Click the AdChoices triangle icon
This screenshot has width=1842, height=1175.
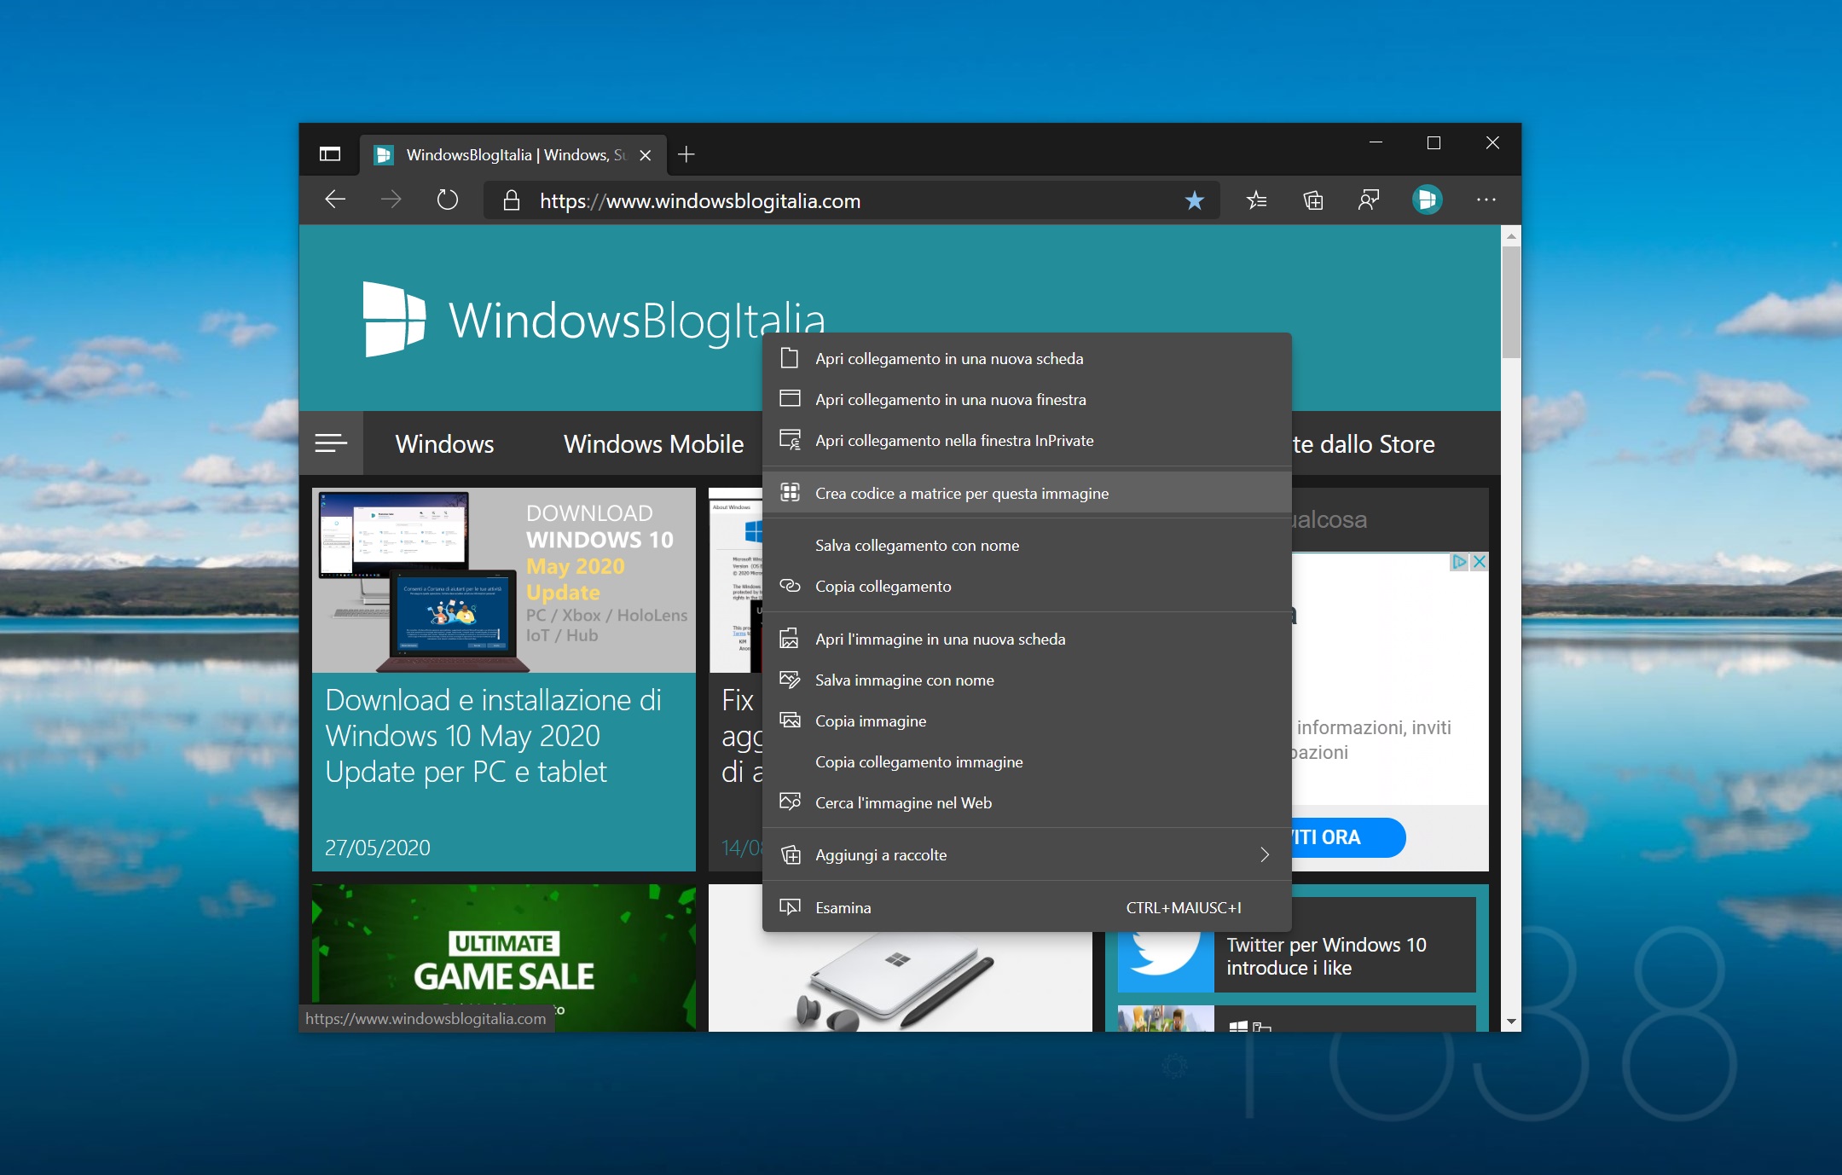click(x=1460, y=562)
